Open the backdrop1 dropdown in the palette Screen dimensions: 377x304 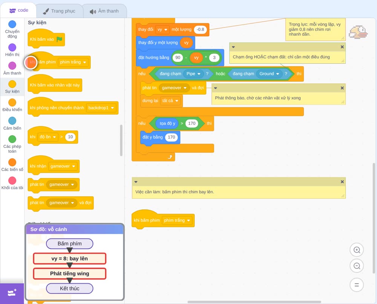pos(101,108)
